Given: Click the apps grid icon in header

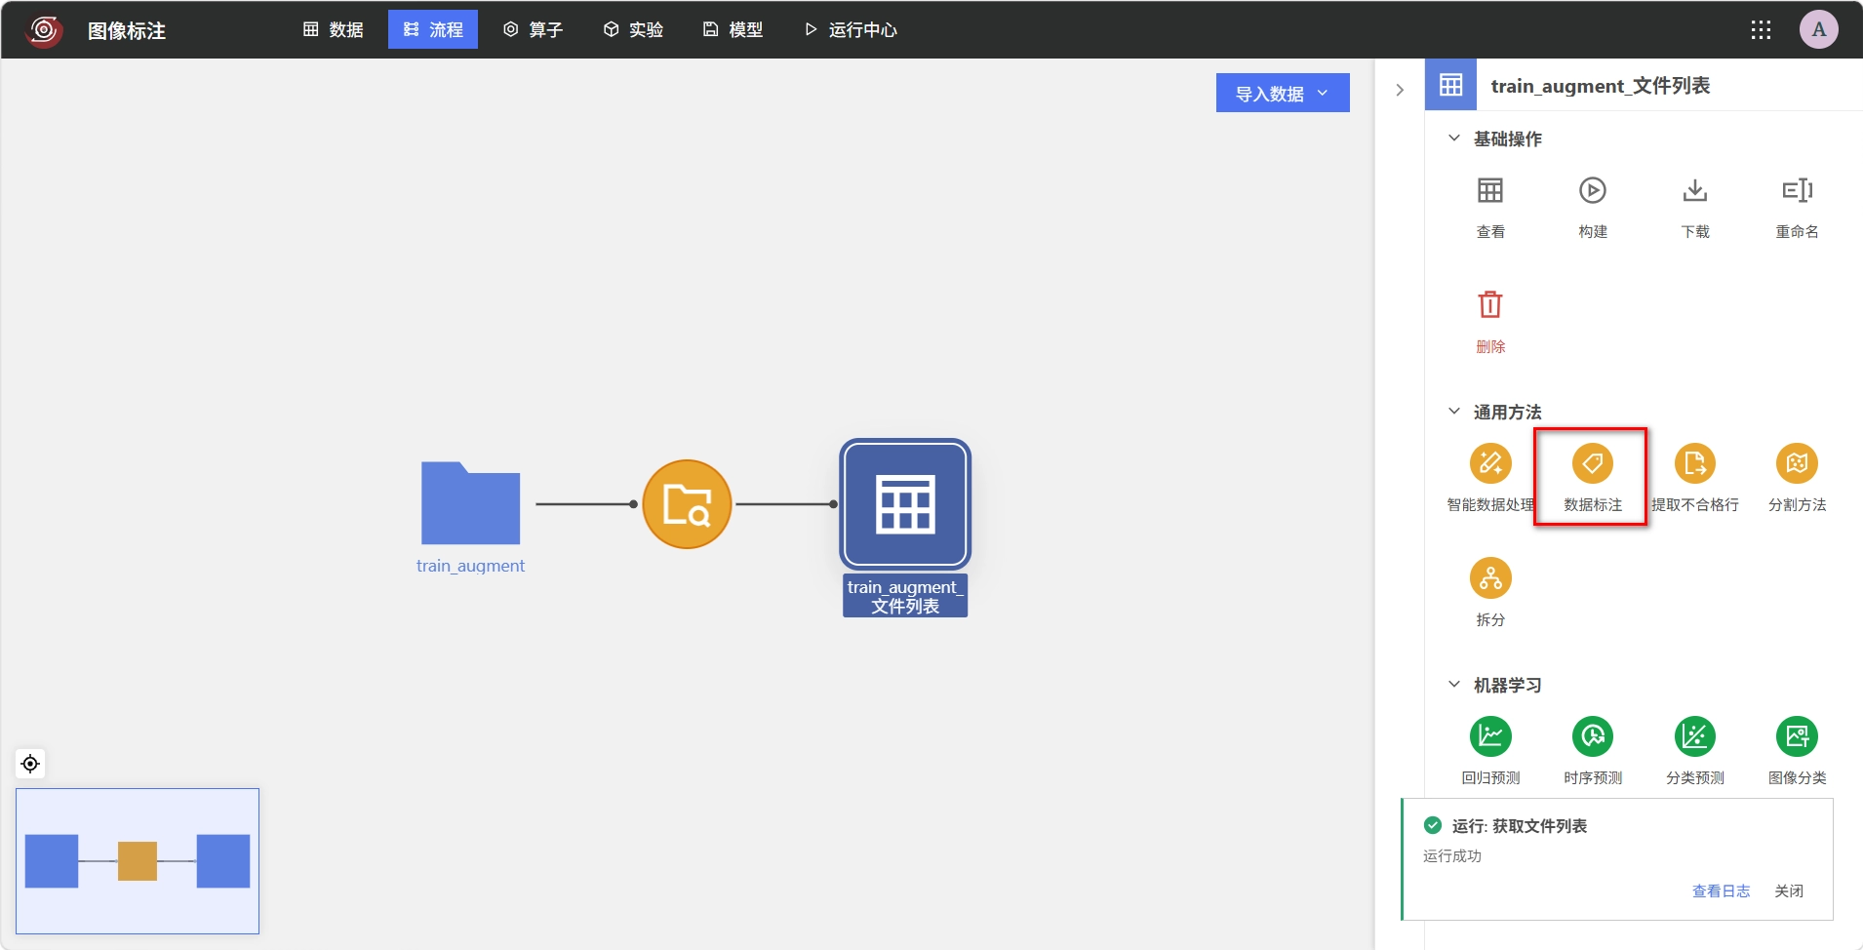Looking at the screenshot, I should (1760, 30).
